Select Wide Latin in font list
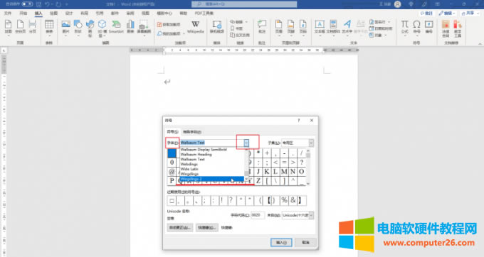 pos(212,169)
